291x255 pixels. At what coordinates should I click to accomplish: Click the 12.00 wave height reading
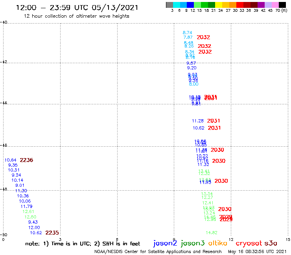click(x=34, y=228)
